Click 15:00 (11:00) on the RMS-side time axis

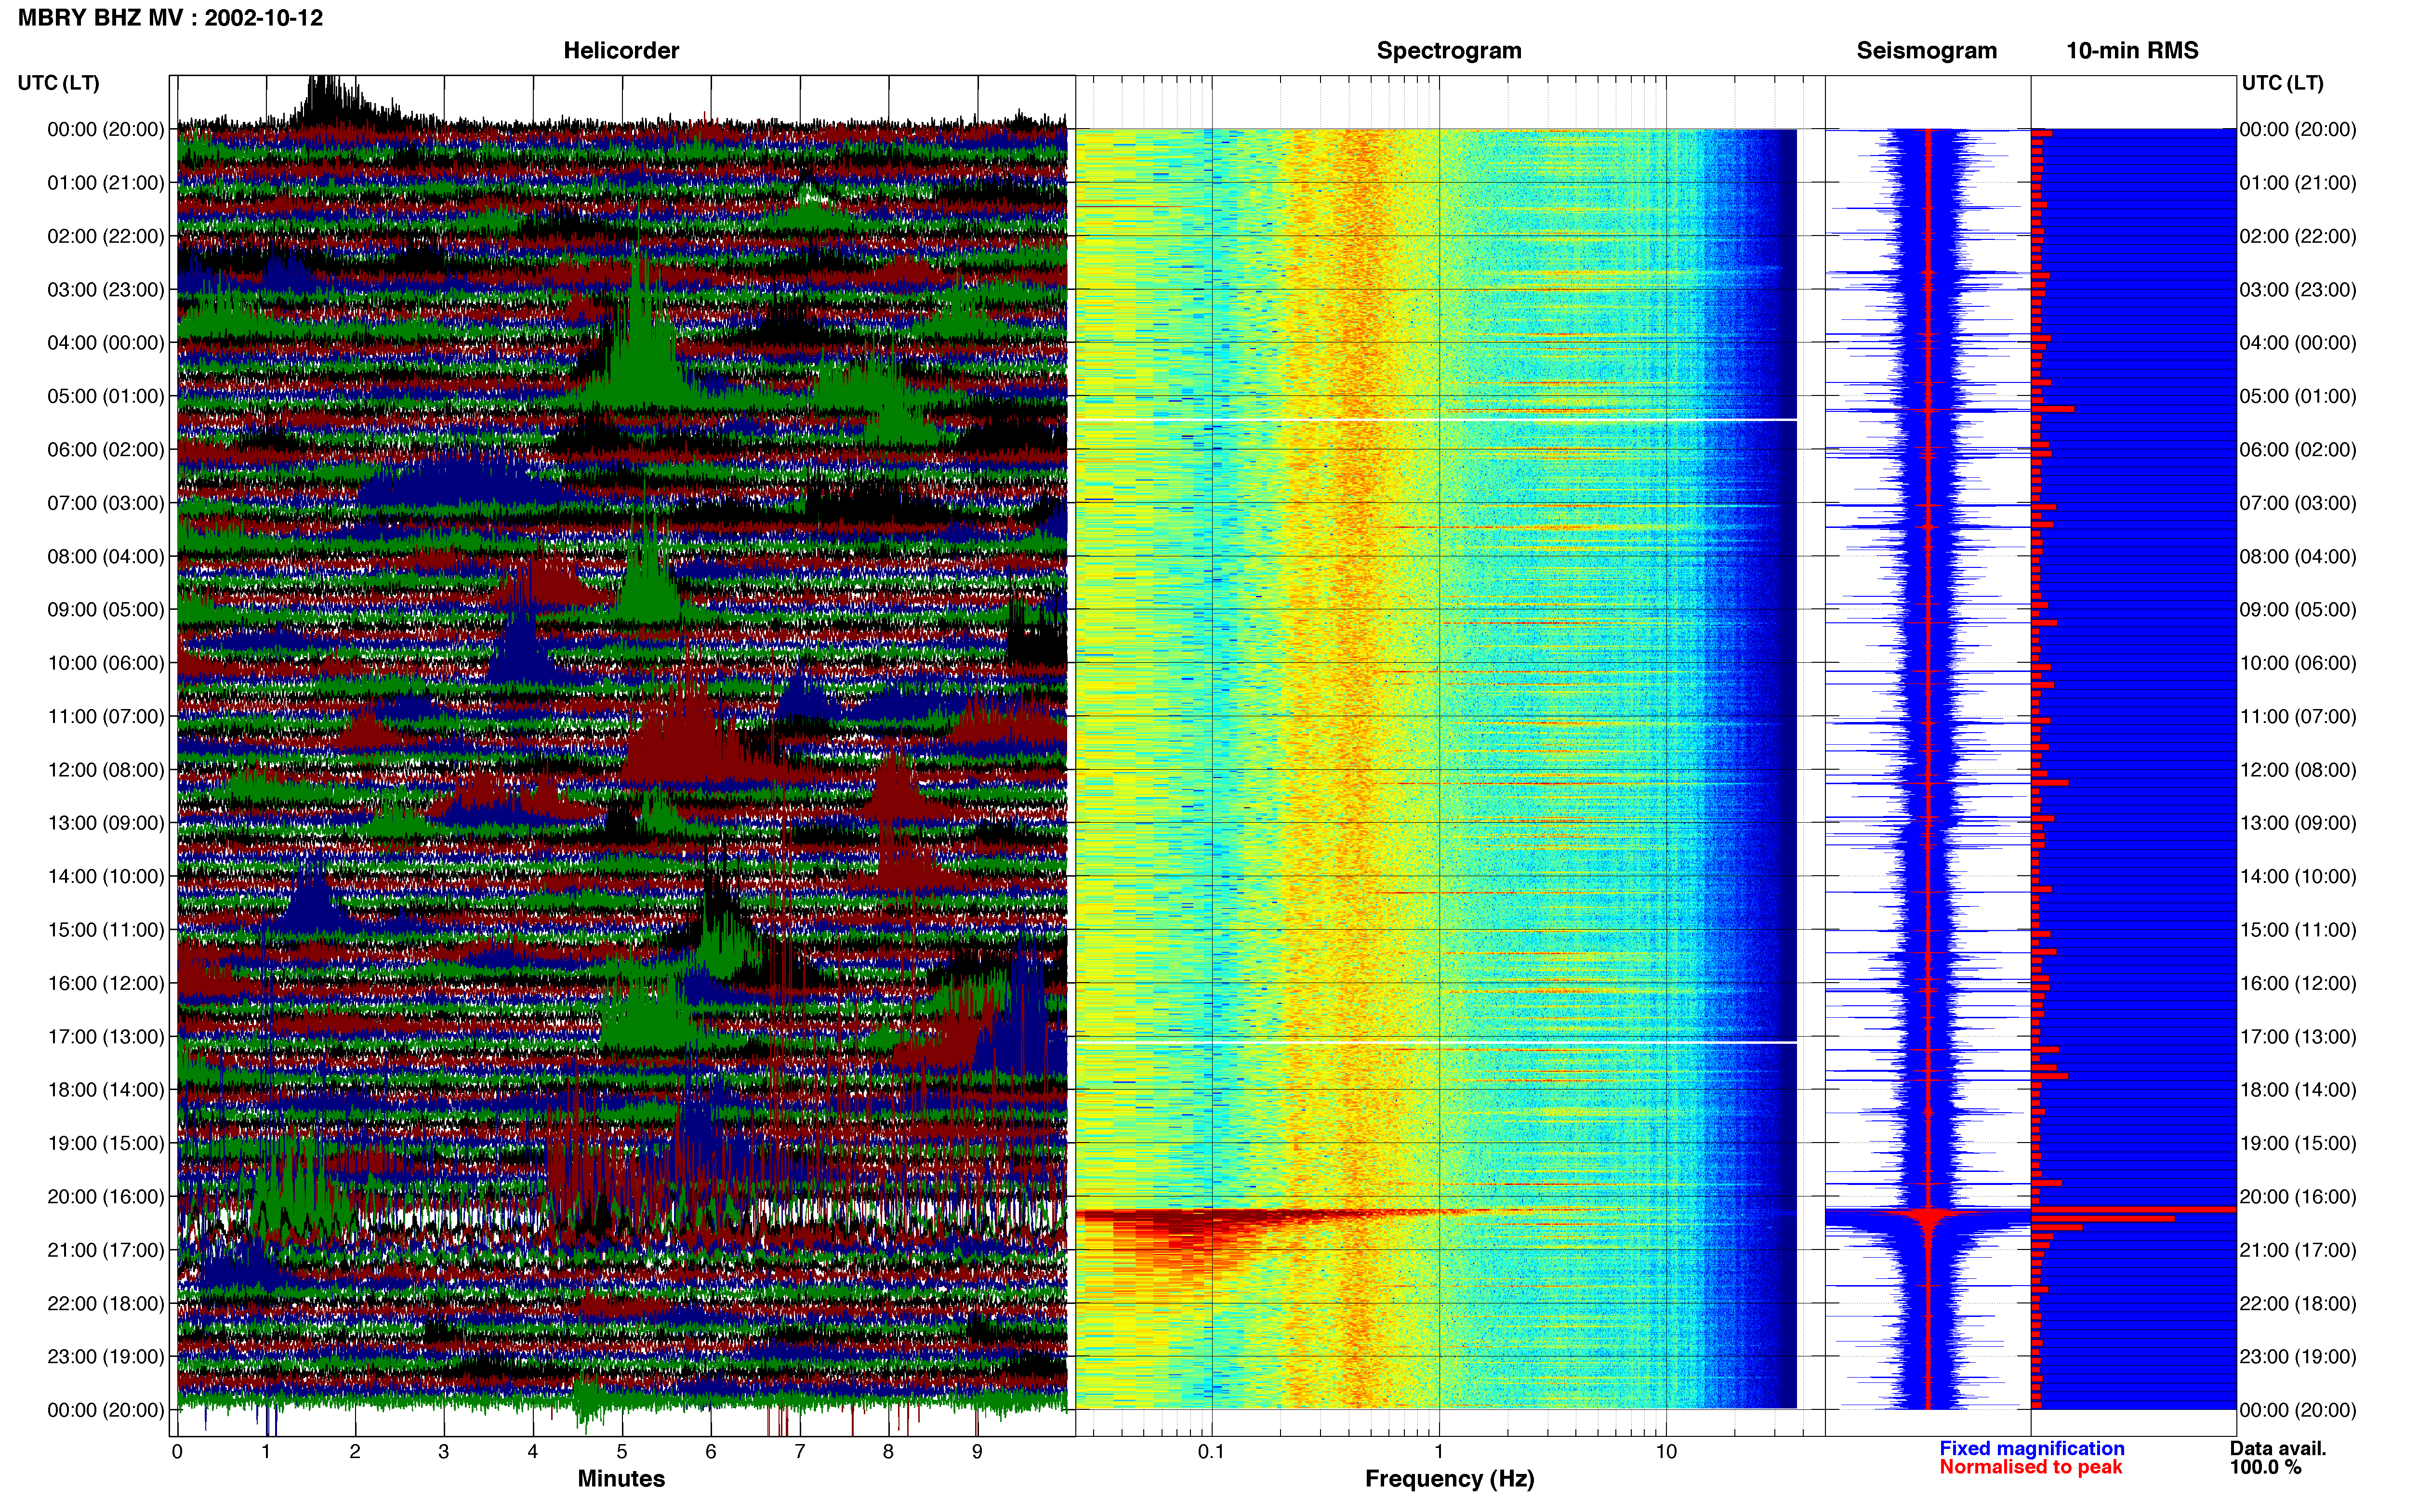click(x=2298, y=930)
